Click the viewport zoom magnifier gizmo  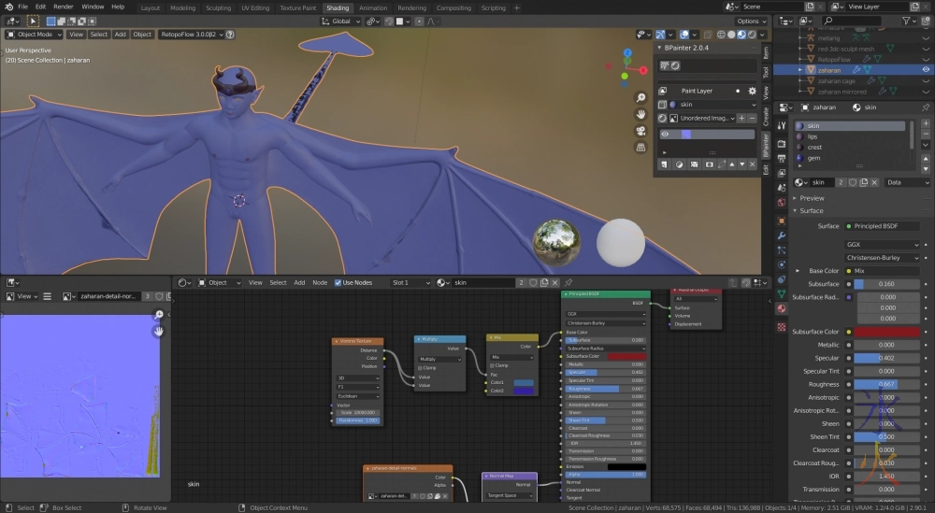coord(640,97)
